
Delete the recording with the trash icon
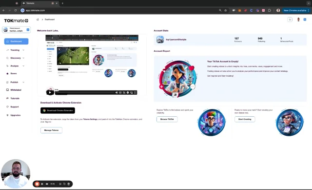tap(69, 184)
